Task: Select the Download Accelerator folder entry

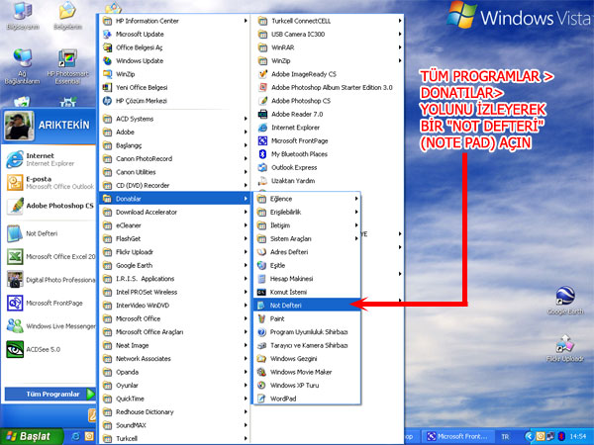Action: coord(174,212)
